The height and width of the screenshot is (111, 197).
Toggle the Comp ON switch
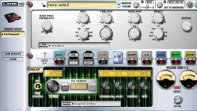point(132,62)
